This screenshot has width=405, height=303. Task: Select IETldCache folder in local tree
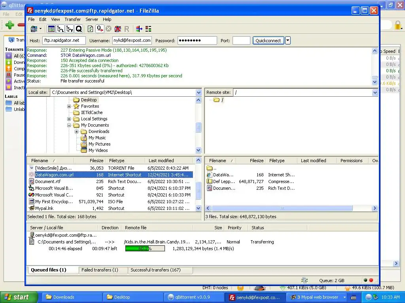[92, 112]
